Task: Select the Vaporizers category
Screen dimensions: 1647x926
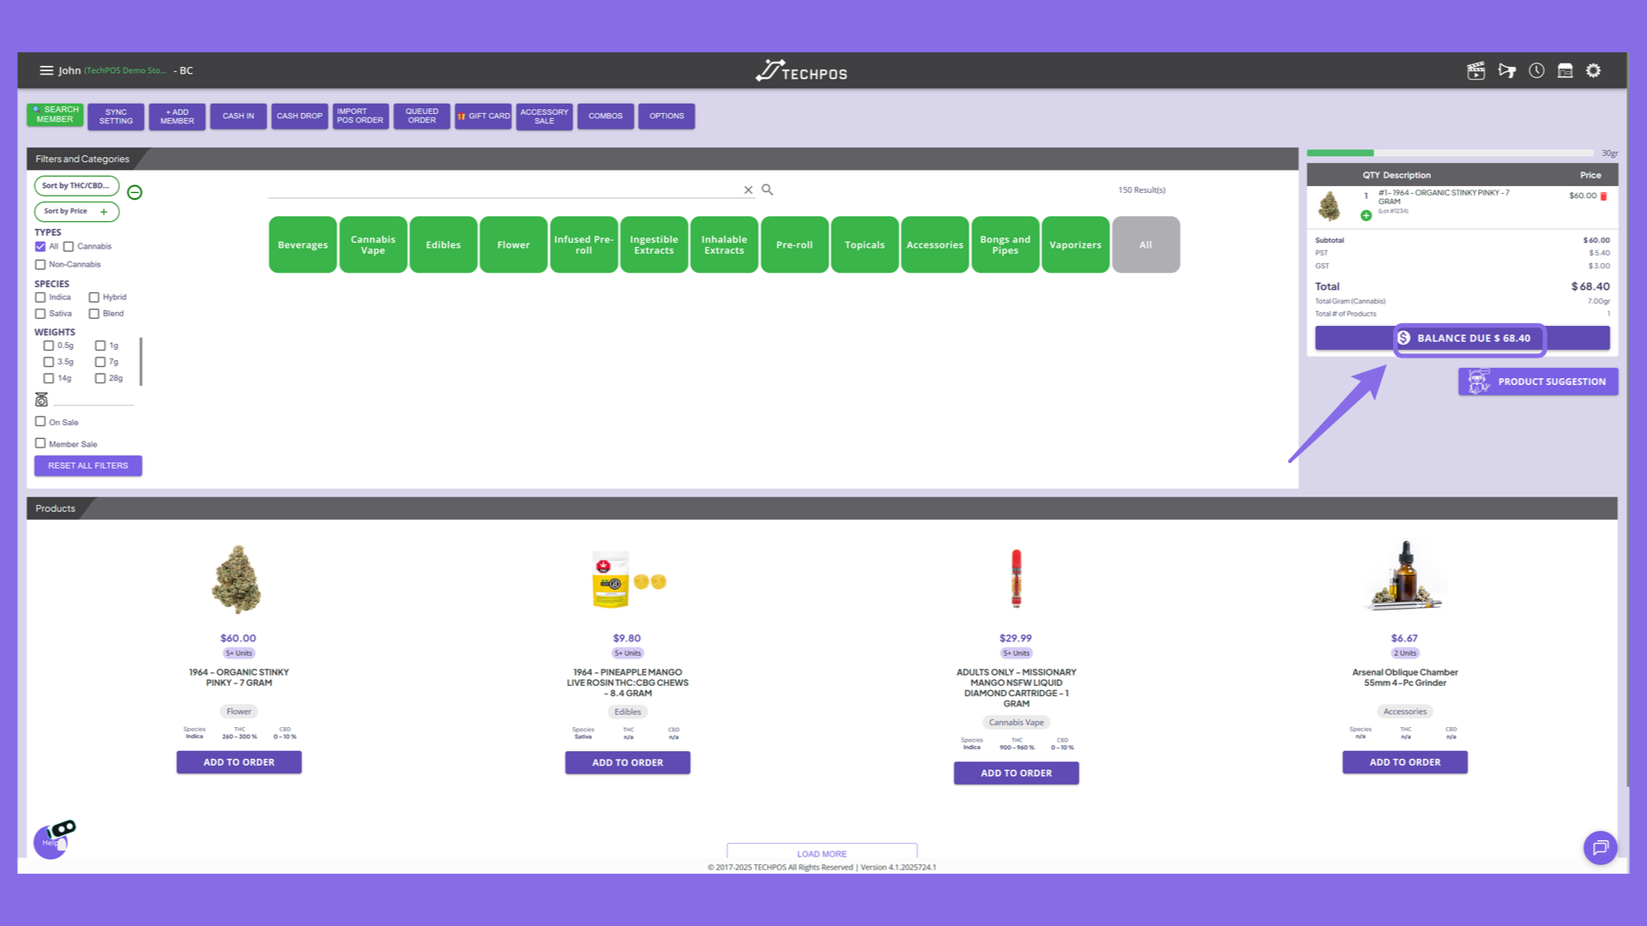Action: pos(1076,244)
